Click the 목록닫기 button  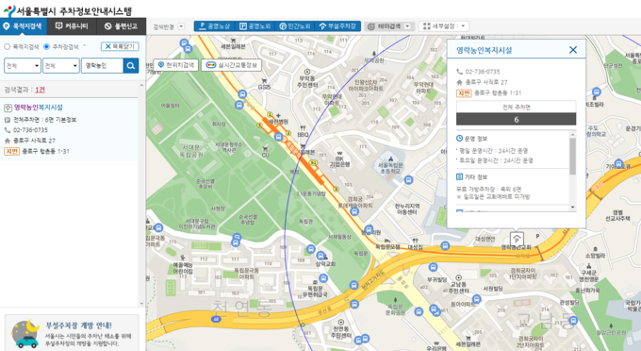[120, 46]
